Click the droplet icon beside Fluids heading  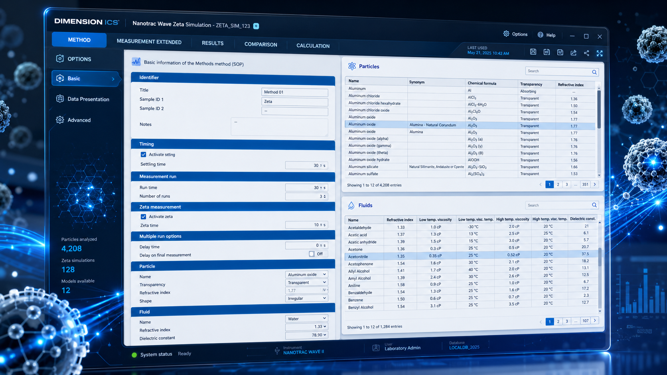351,205
